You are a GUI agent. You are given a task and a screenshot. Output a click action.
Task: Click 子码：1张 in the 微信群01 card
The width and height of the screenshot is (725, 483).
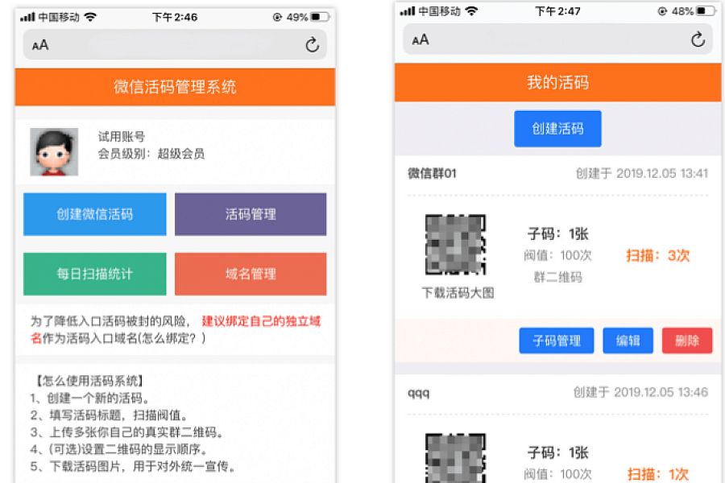(558, 234)
